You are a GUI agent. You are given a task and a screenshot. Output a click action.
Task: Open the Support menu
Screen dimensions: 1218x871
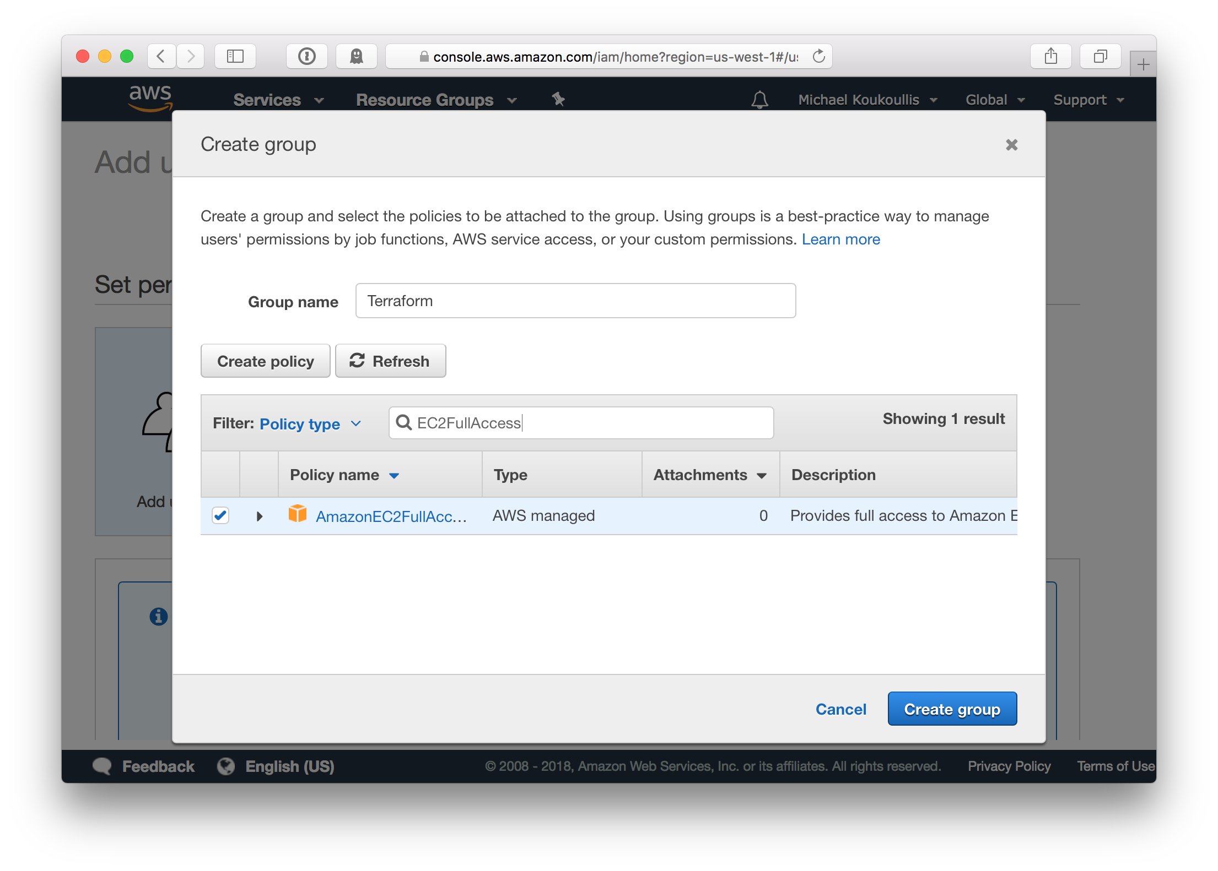pos(1088,100)
